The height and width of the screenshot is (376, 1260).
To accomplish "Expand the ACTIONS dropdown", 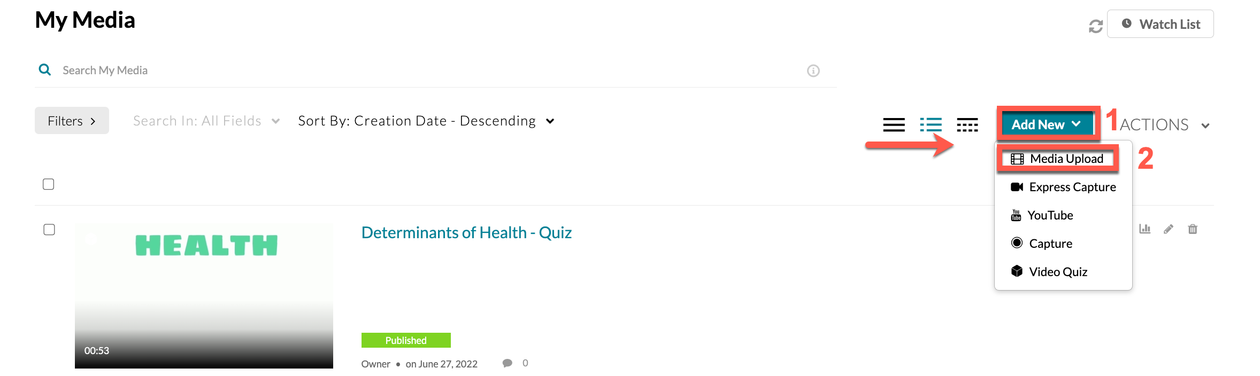I will [x=1164, y=125].
